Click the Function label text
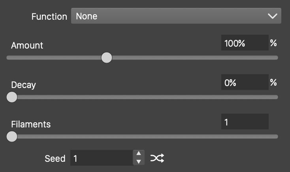Image resolution: width=290 pixels, height=172 pixels. point(49,17)
